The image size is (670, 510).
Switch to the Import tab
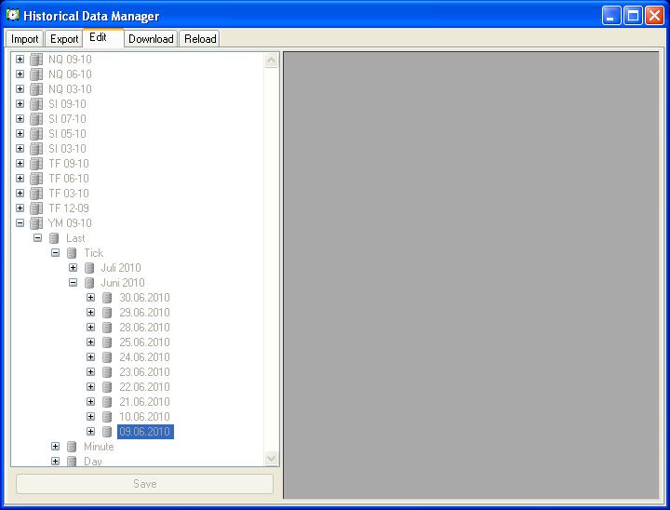click(24, 39)
